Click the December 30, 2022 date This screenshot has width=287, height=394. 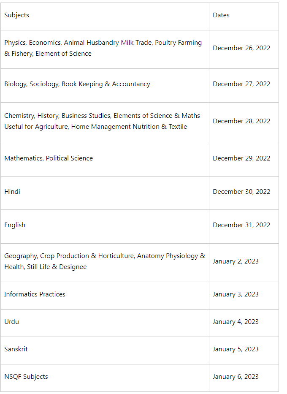[241, 192]
